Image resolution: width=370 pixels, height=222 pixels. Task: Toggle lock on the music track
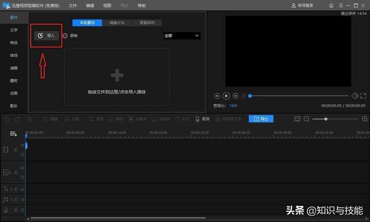coord(15,199)
